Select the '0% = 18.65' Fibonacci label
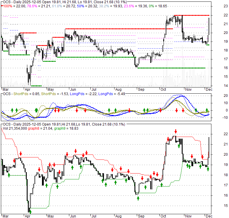Viewport: 229px width, 218px height. pos(158,6)
